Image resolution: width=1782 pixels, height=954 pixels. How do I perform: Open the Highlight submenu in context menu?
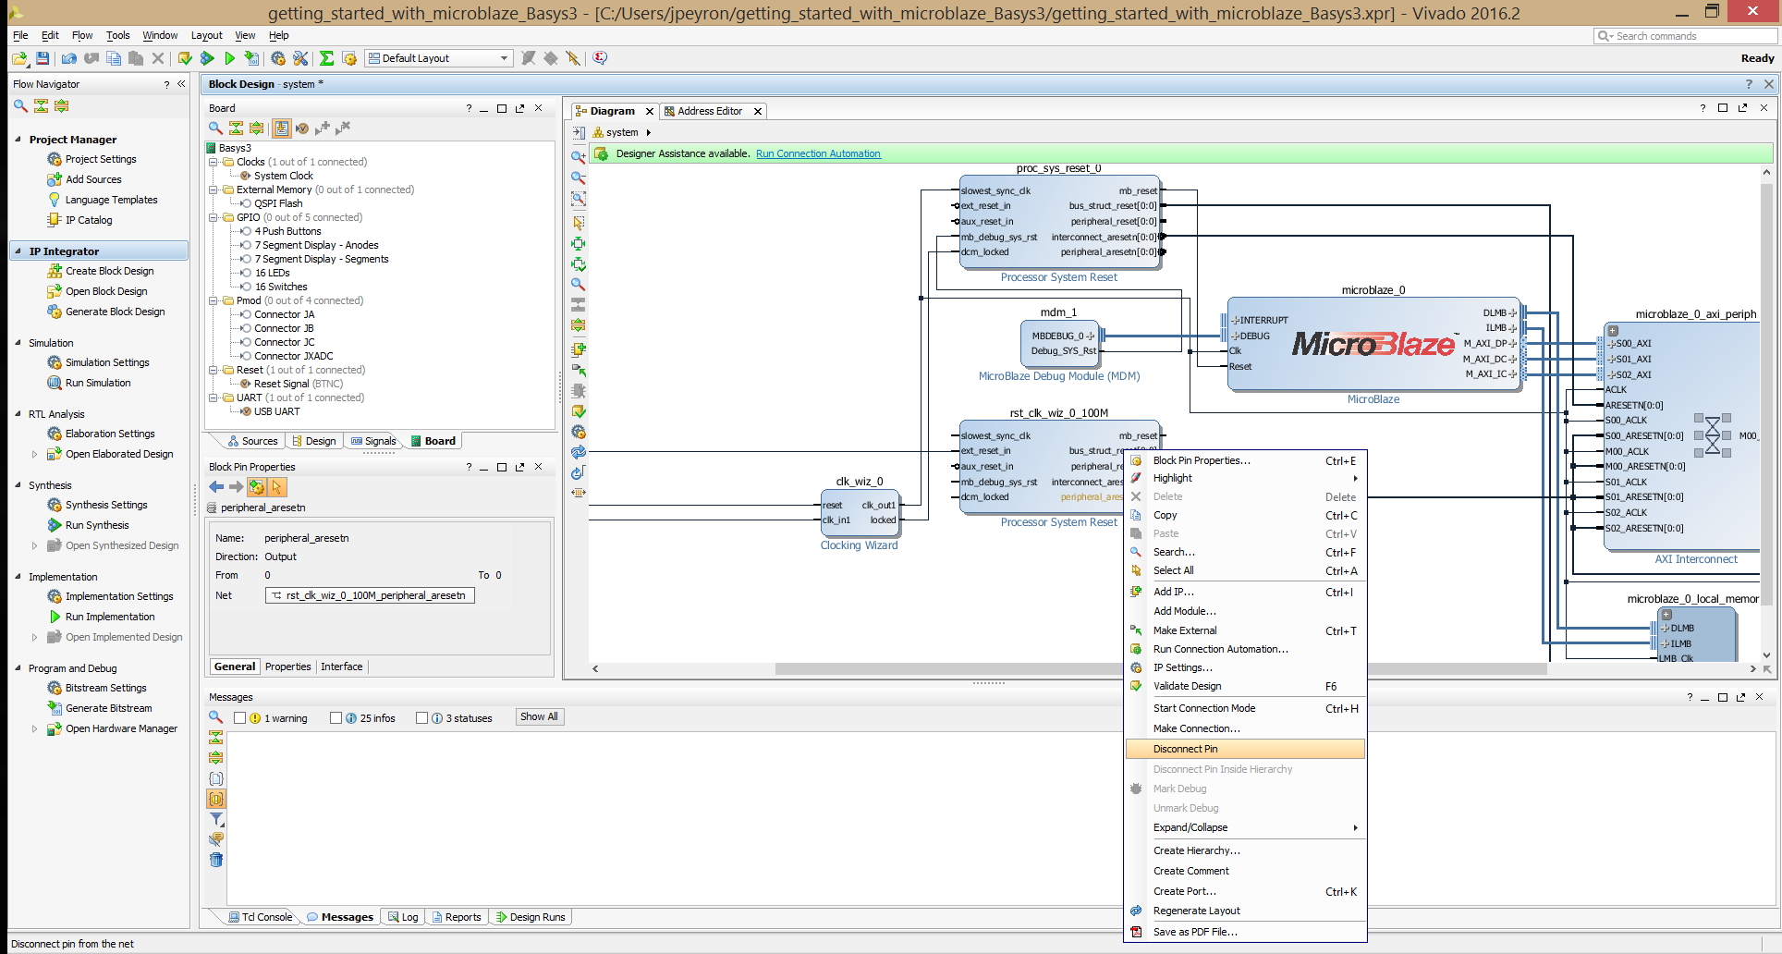tap(1245, 478)
